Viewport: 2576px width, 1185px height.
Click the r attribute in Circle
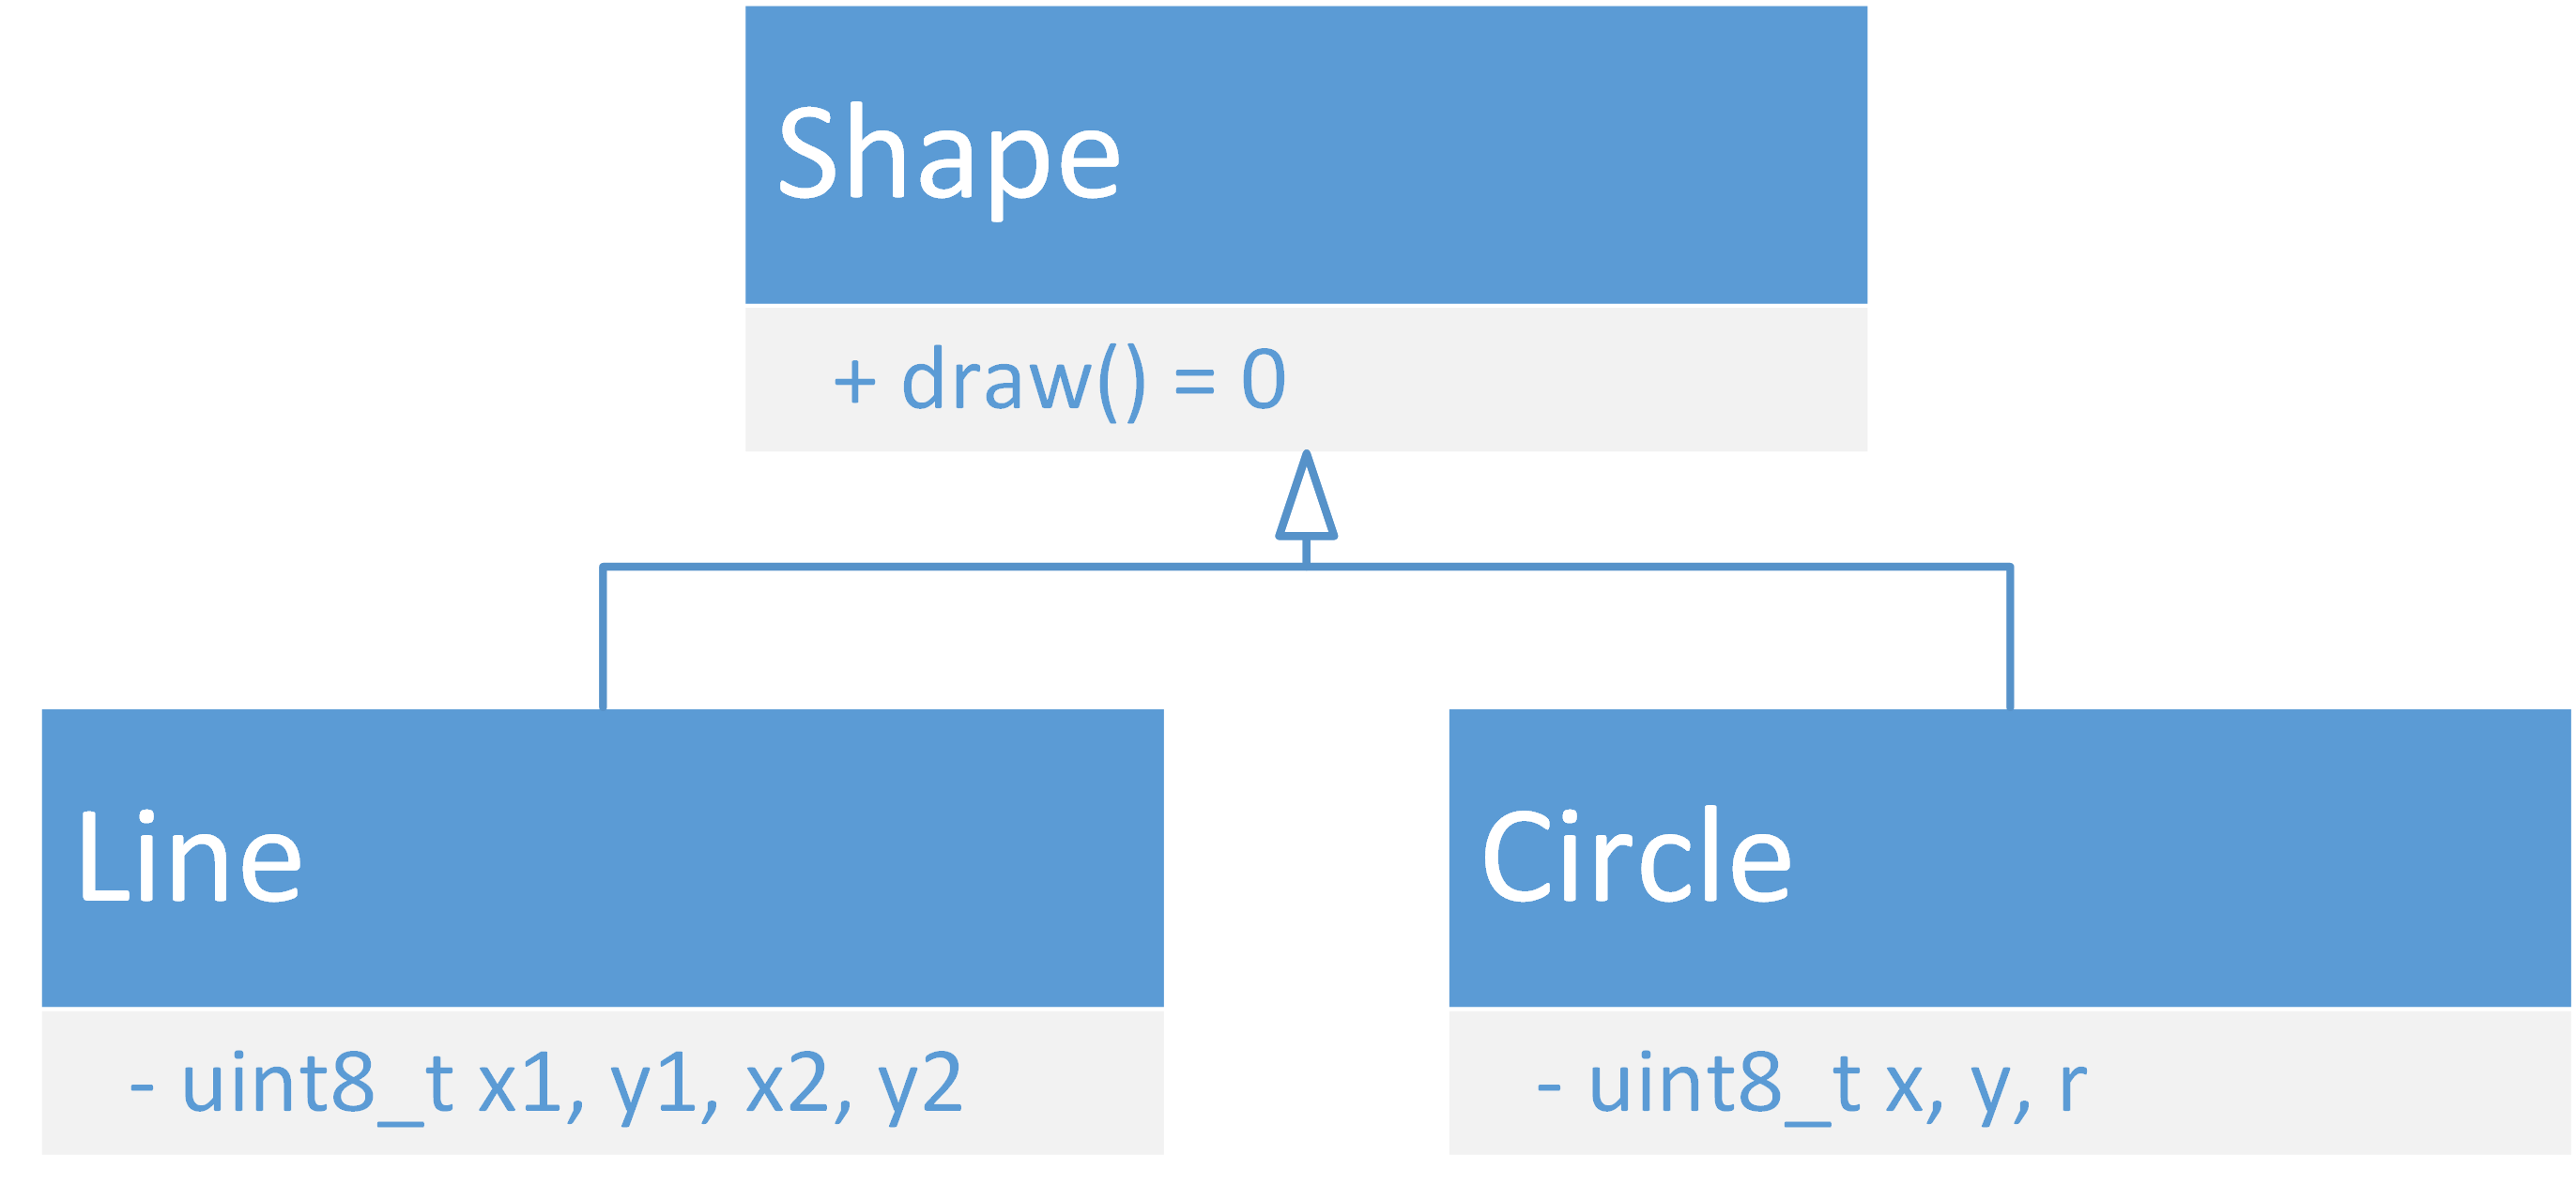point(2073,1086)
